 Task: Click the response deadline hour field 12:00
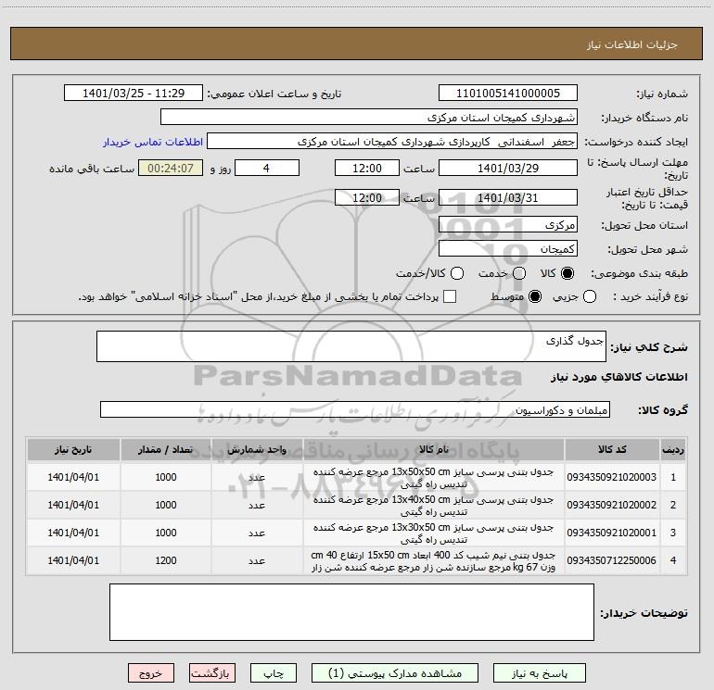coord(367,169)
